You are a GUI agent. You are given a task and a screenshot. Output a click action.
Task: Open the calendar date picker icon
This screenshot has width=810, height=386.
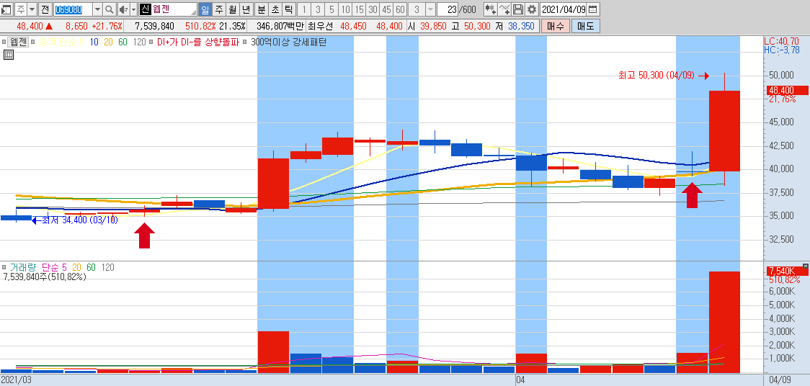click(x=593, y=9)
